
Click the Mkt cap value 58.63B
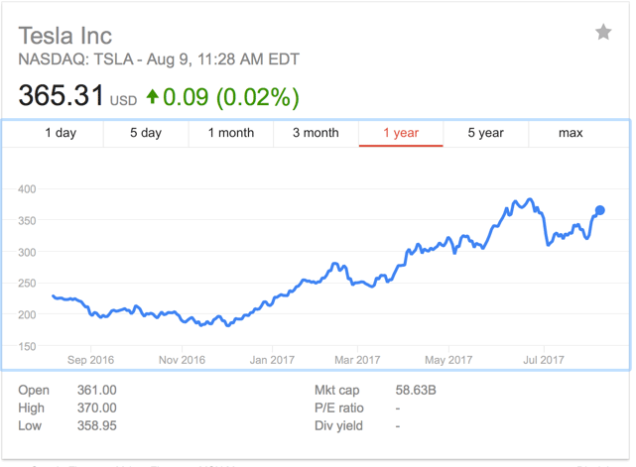point(416,391)
